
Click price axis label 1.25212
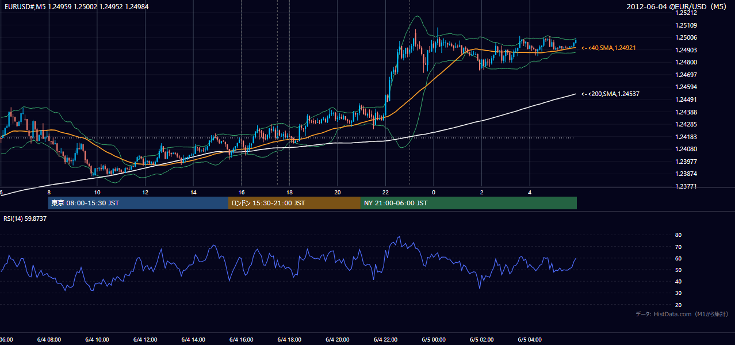686,13
